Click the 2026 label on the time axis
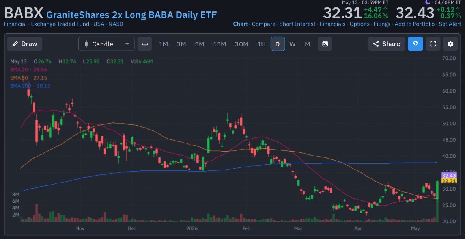Viewport: 465px width, 239px height. point(192,228)
